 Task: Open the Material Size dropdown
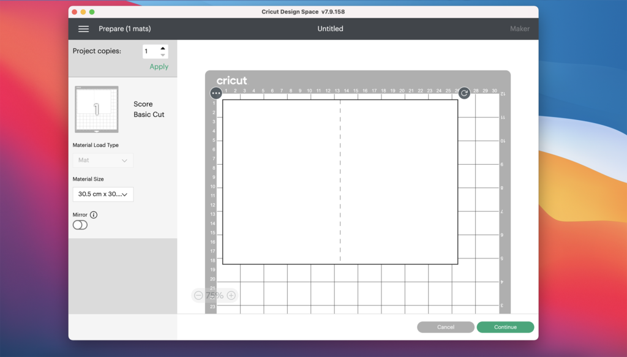click(x=103, y=194)
